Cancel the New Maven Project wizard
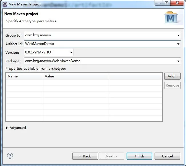This screenshot has height=166, width=186. pos(167,156)
